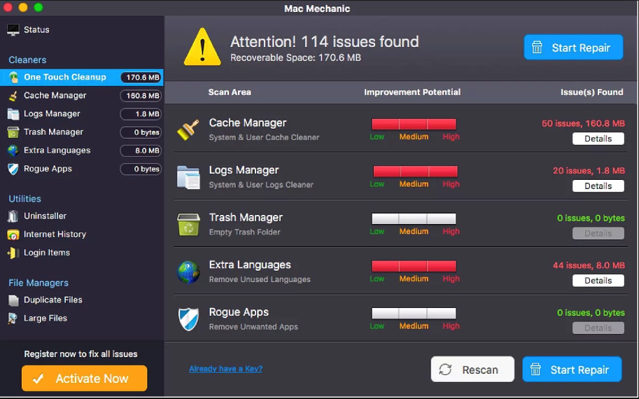The image size is (639, 399).
Task: Click the Rogue Apps shield icon in scan list
Action: (188, 319)
